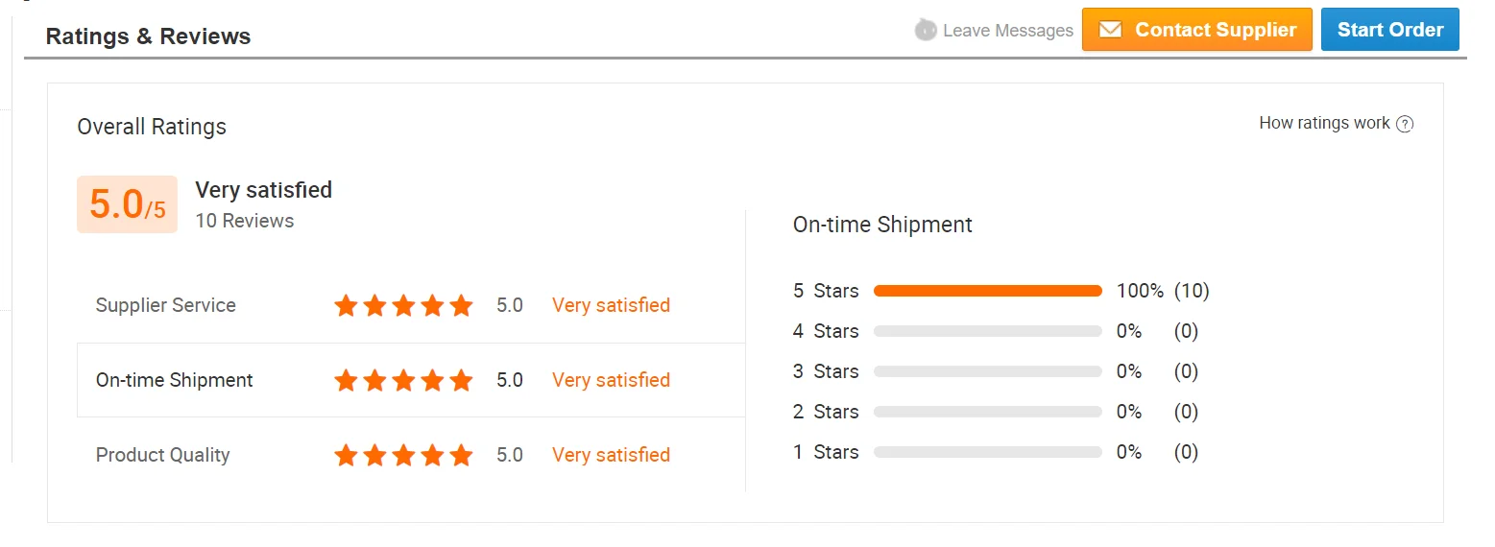Click the 5.0/5 overall score badge
The width and height of the screenshot is (1495, 547).
click(x=127, y=204)
